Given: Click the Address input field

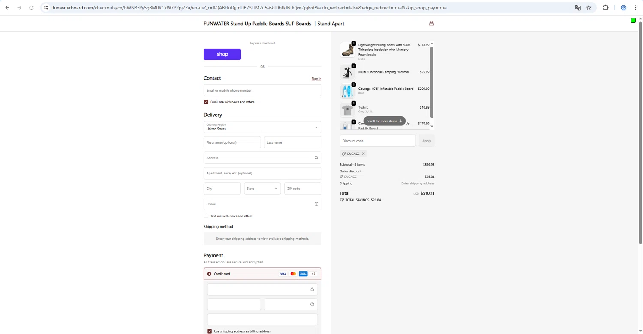Looking at the screenshot, I should point(262,158).
